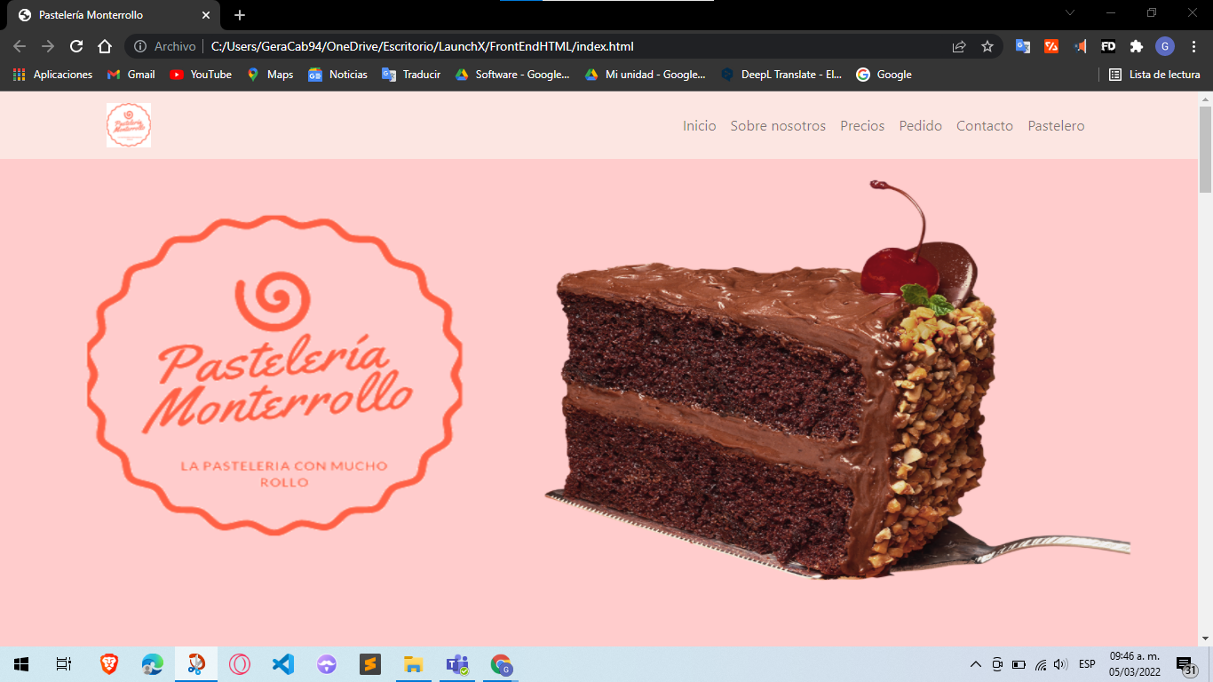Click the share page icon in address bar
1213x682 pixels.
point(959,46)
